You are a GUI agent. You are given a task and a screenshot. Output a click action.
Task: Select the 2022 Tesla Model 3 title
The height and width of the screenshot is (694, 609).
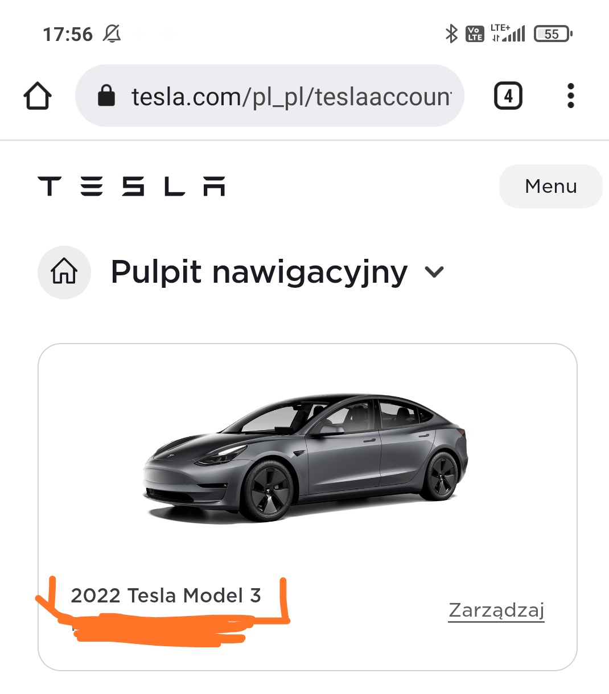pyautogui.click(x=166, y=596)
